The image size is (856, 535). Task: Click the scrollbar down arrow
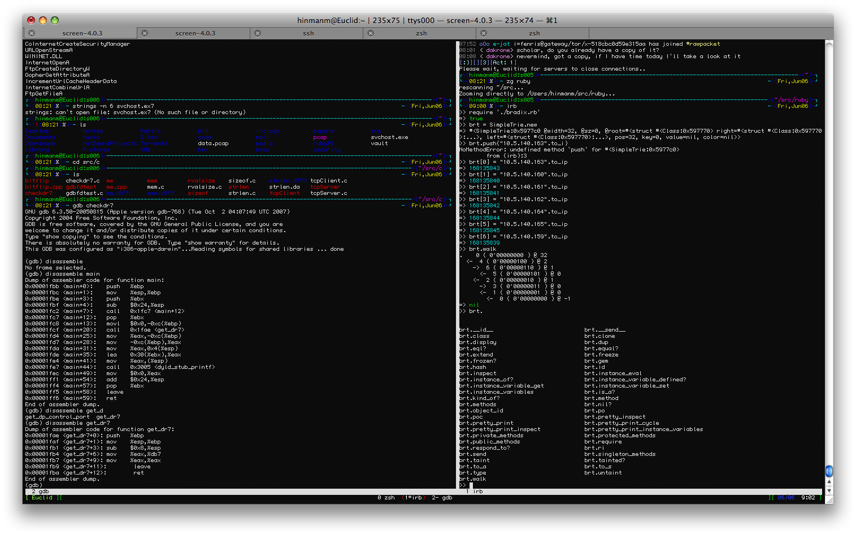click(x=829, y=491)
